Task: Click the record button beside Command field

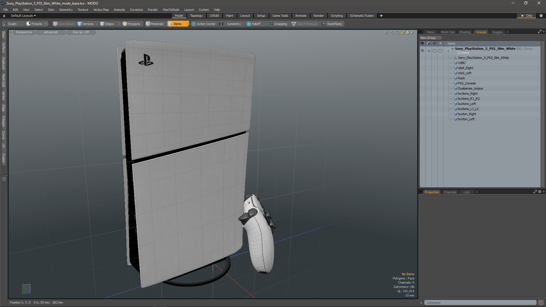Action: [x=541, y=303]
